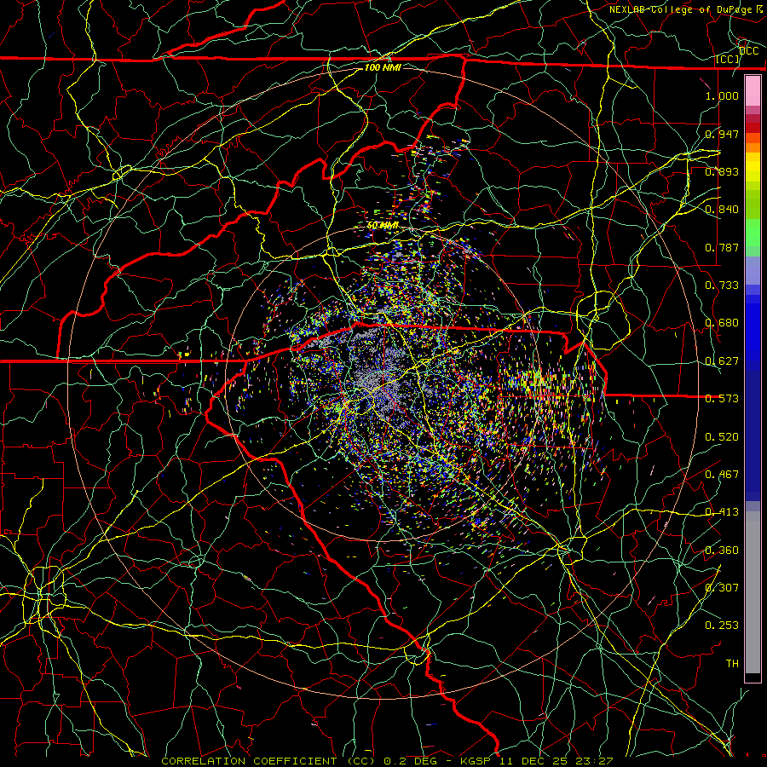Click the 0.413 color scale value
The image size is (767, 767).
pyautogui.click(x=722, y=512)
